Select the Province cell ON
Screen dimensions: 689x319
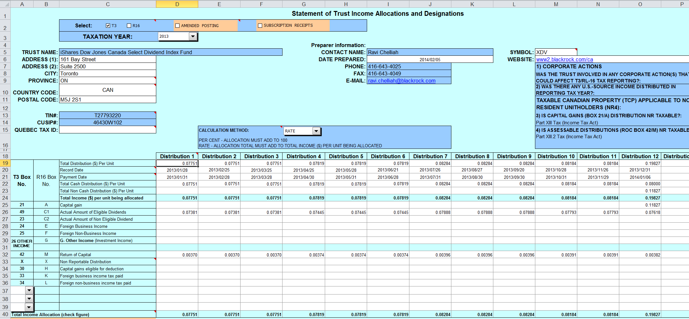pos(108,81)
